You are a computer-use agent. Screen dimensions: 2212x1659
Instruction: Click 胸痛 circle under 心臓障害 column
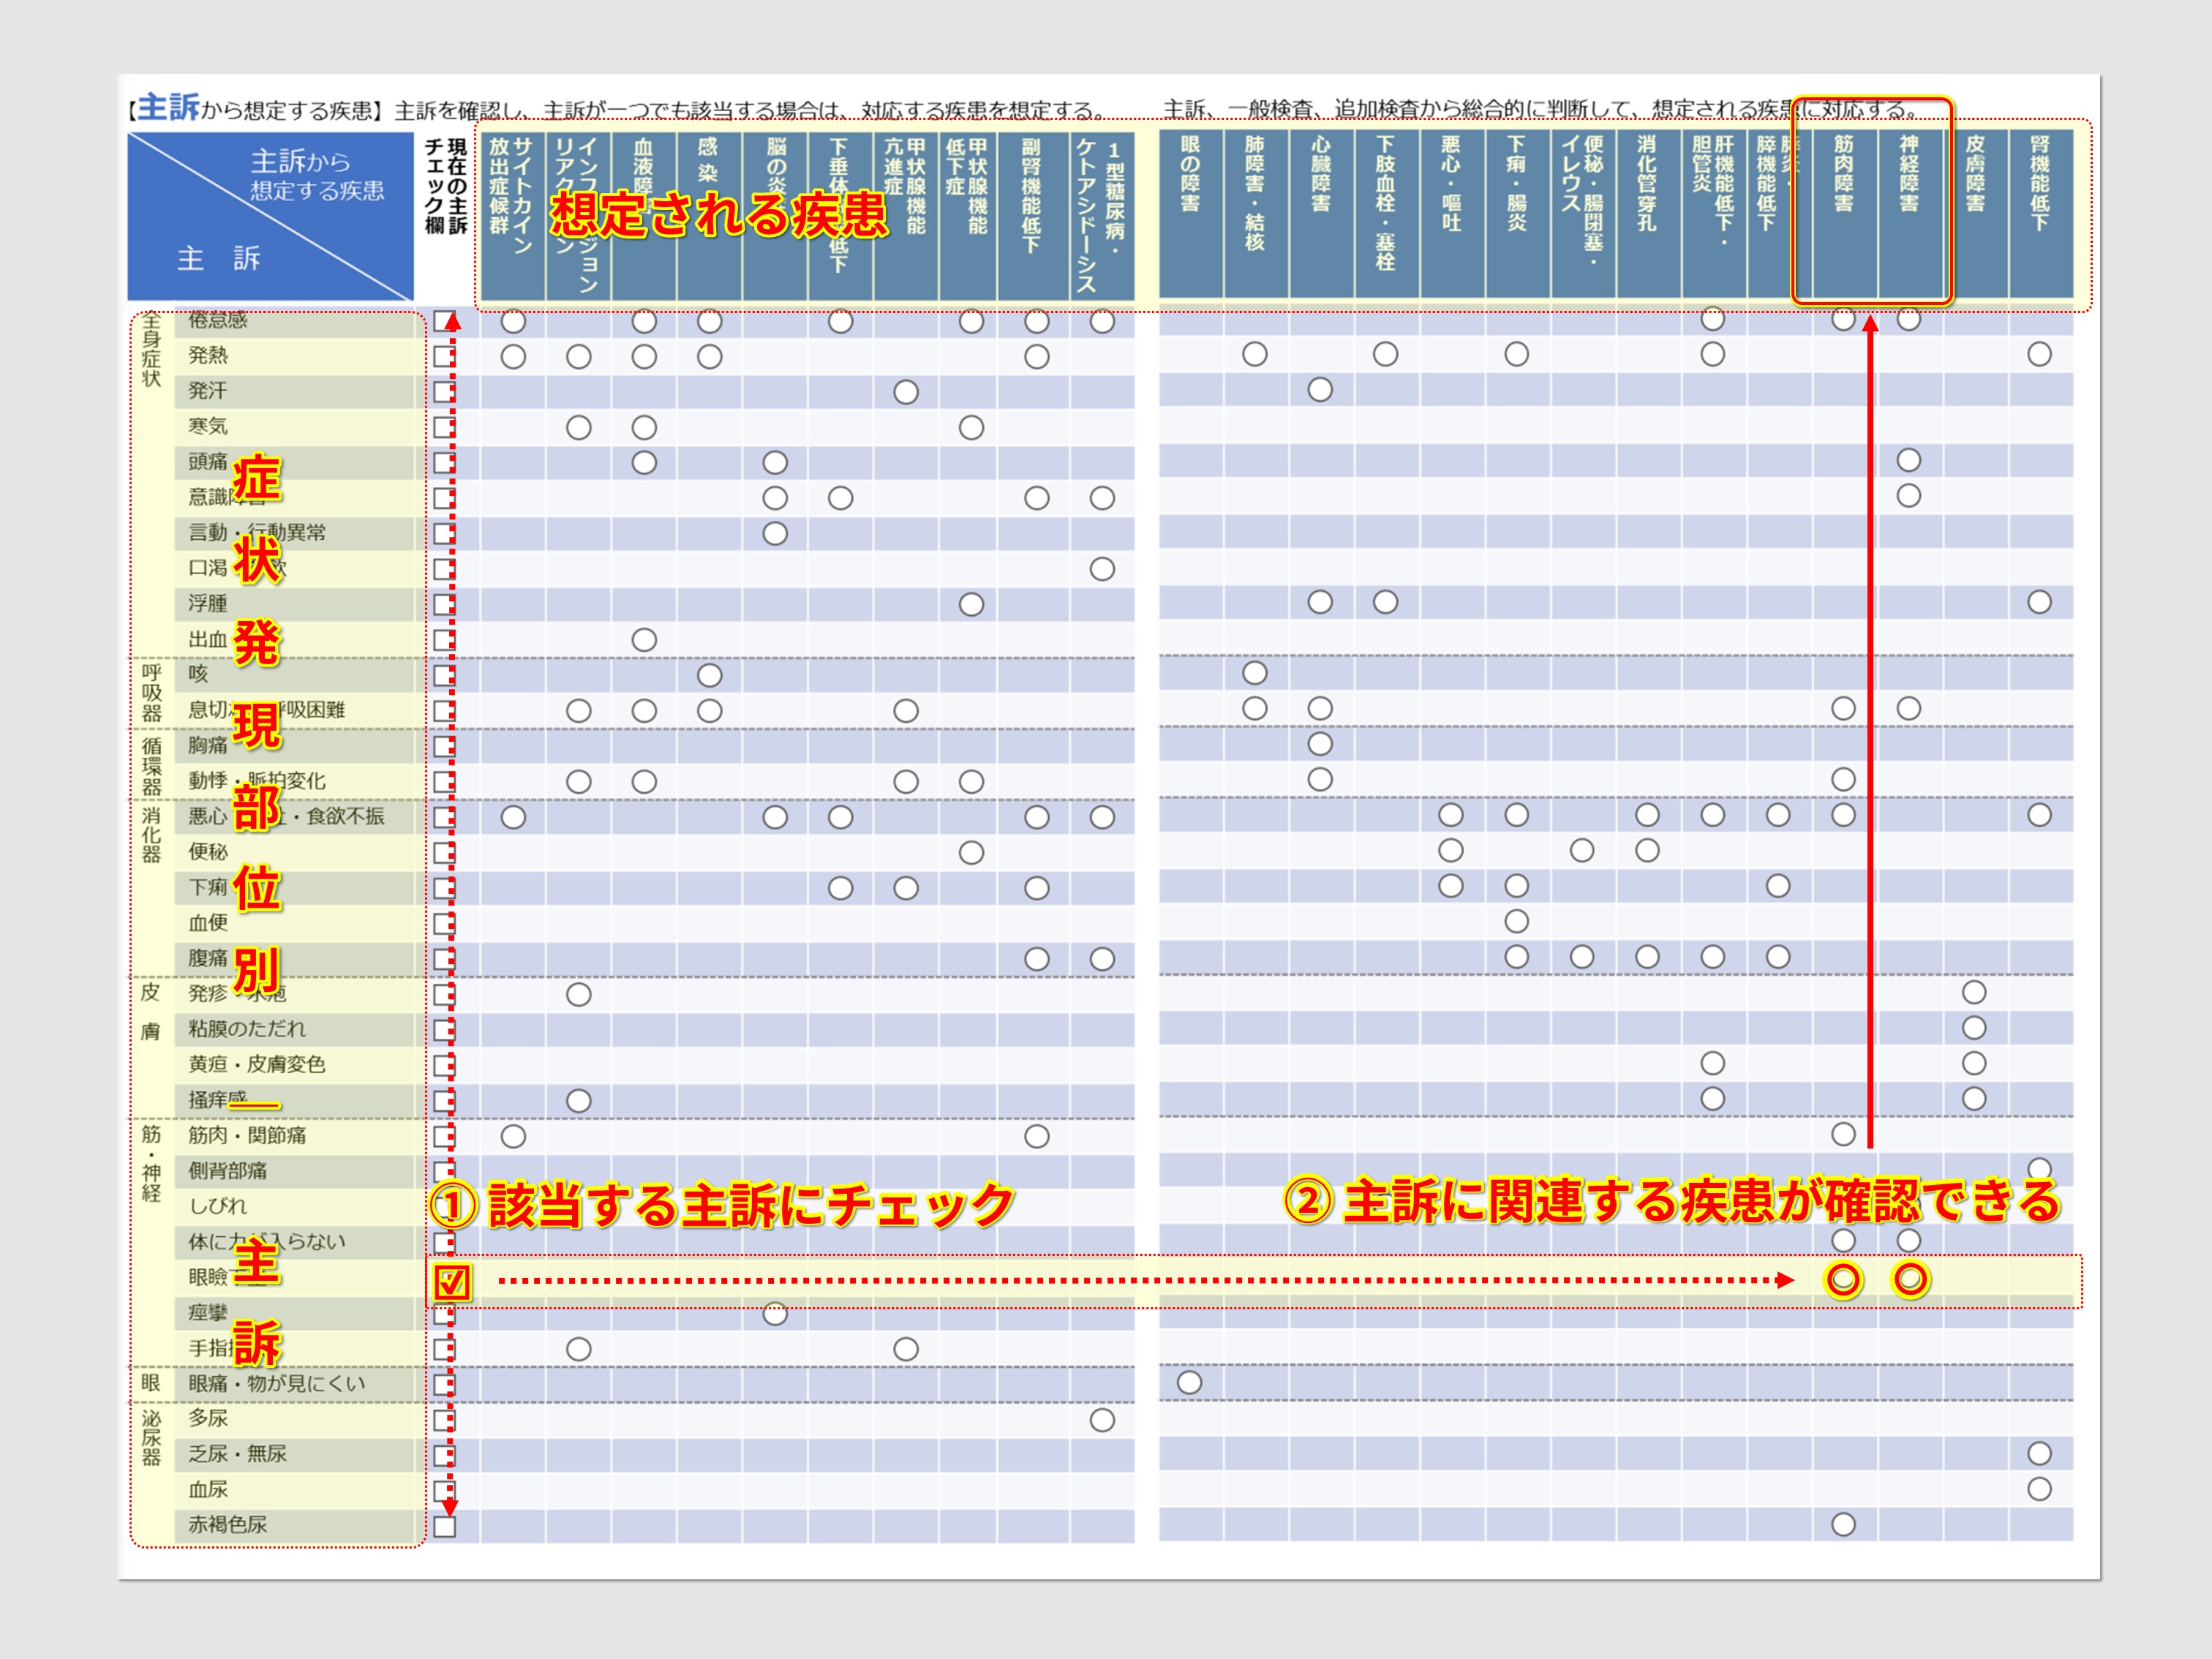(1320, 744)
